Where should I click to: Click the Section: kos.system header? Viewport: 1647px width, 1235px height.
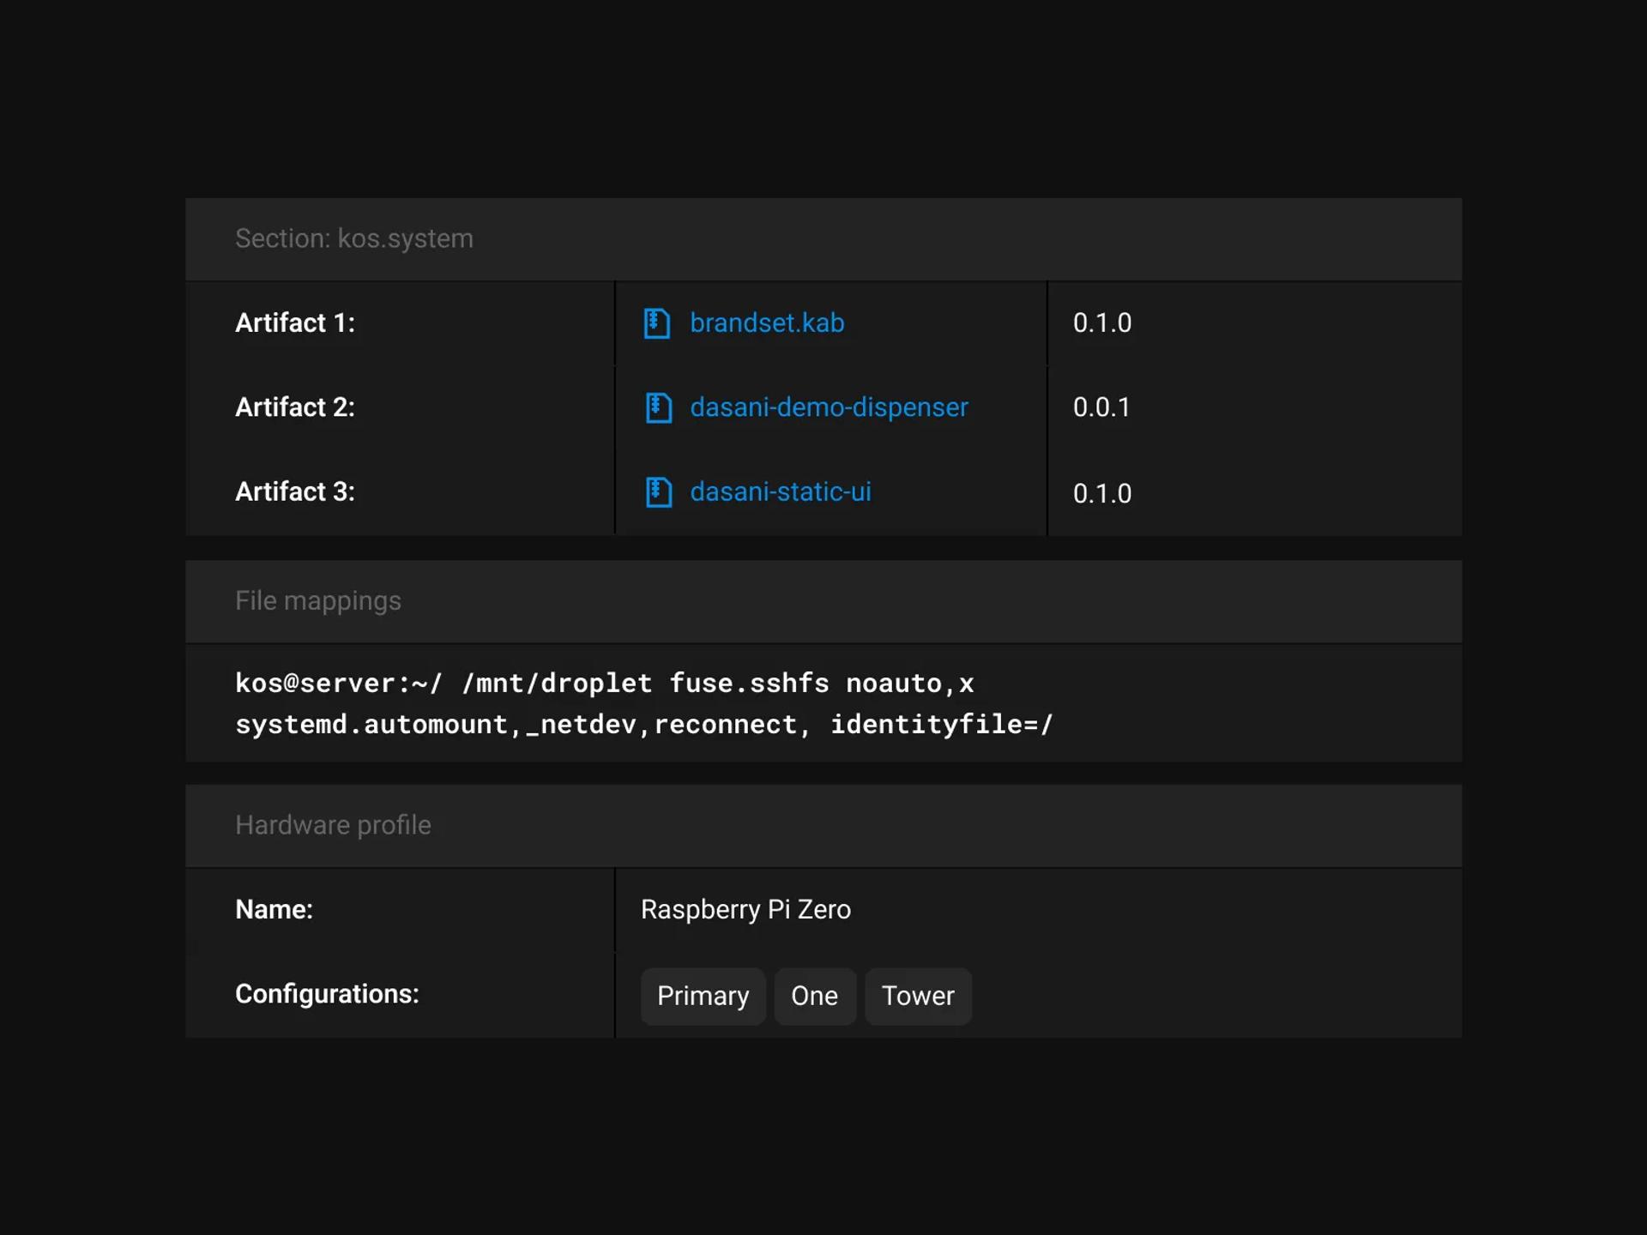coord(823,239)
